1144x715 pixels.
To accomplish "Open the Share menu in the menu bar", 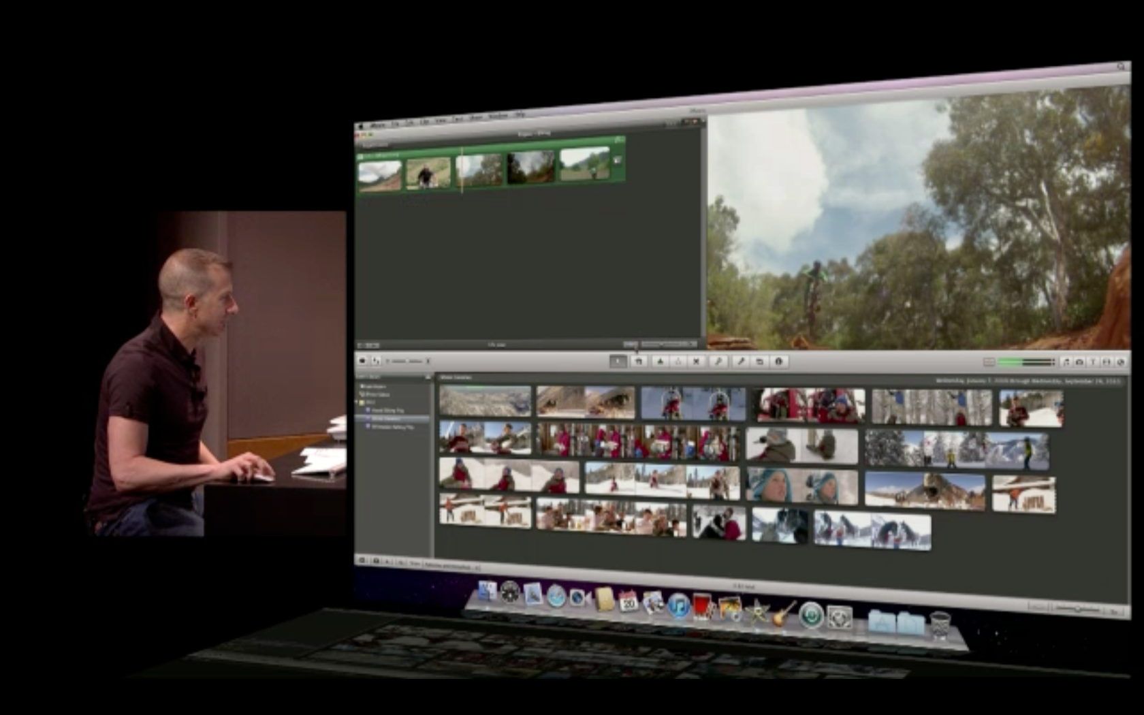I will 475,121.
